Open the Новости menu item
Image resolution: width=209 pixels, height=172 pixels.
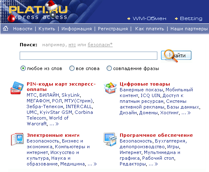(x=23, y=29)
